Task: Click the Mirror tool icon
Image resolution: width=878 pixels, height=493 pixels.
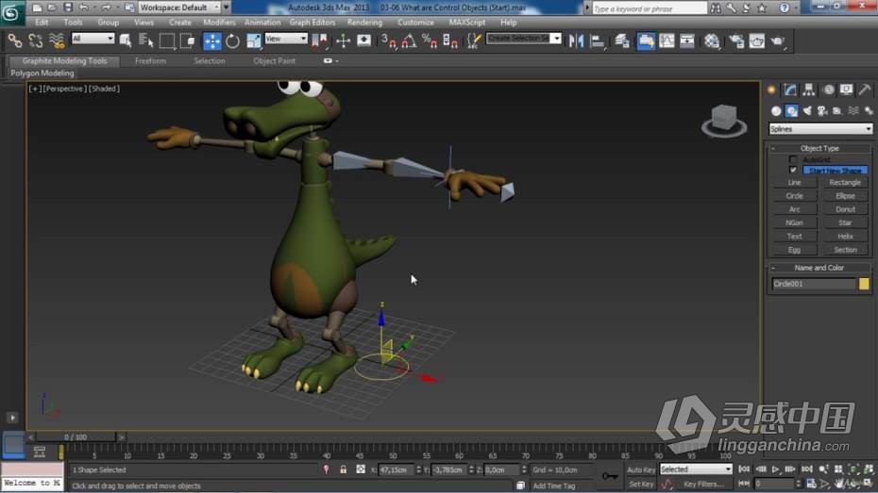Action: 576,41
